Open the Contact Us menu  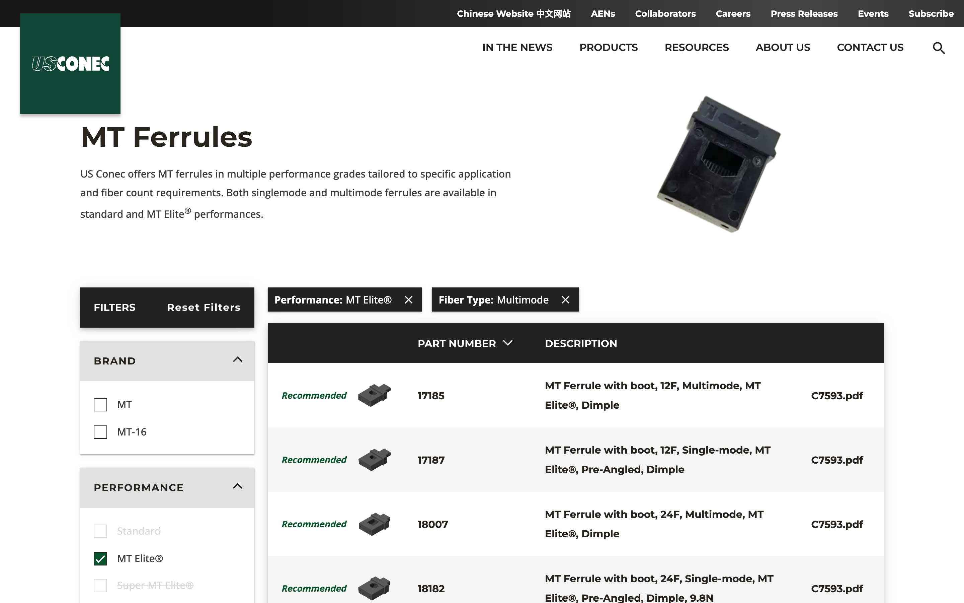click(x=870, y=48)
